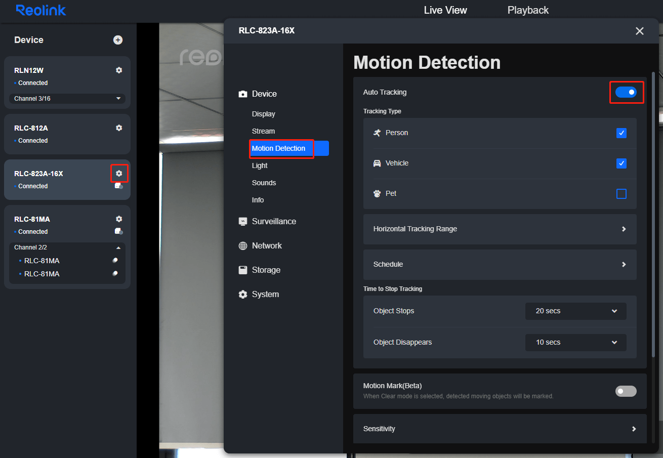Click the paw icon beside Pet
The width and height of the screenshot is (663, 458).
click(x=377, y=193)
